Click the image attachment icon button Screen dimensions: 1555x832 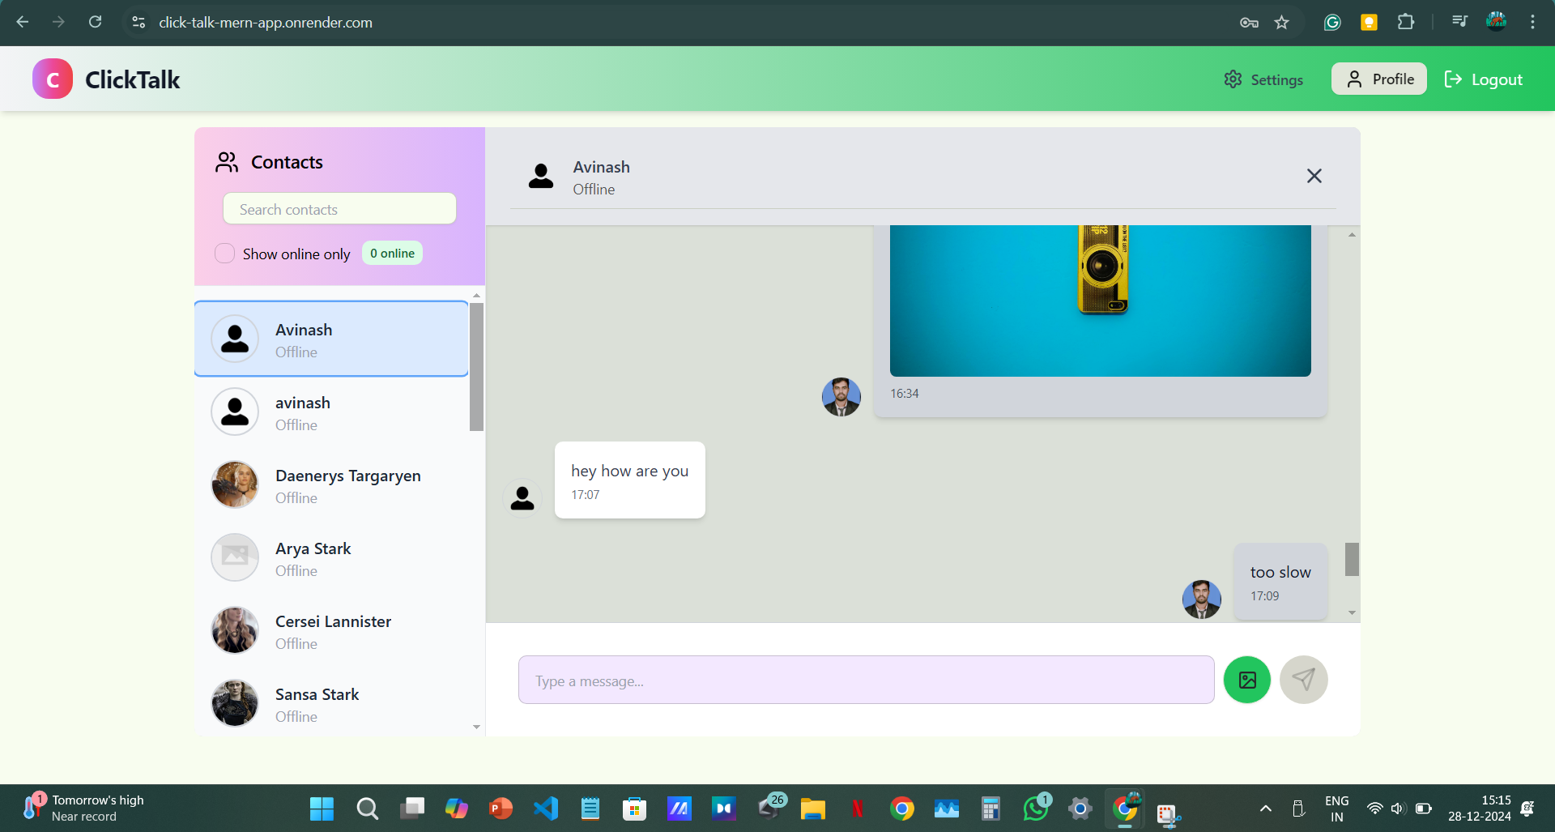pyautogui.click(x=1247, y=680)
